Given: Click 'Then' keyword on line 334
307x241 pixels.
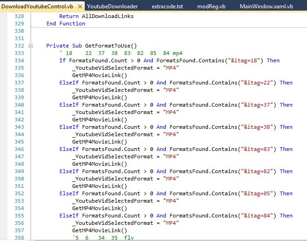Looking at the screenshot, I should (273, 60).
